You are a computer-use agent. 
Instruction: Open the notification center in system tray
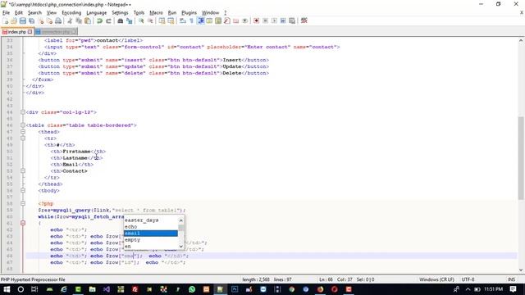click(513, 289)
